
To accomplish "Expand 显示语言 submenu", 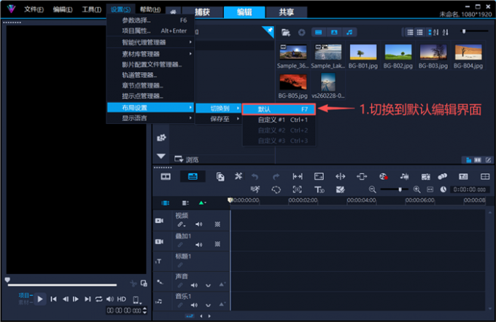I will (x=150, y=118).
